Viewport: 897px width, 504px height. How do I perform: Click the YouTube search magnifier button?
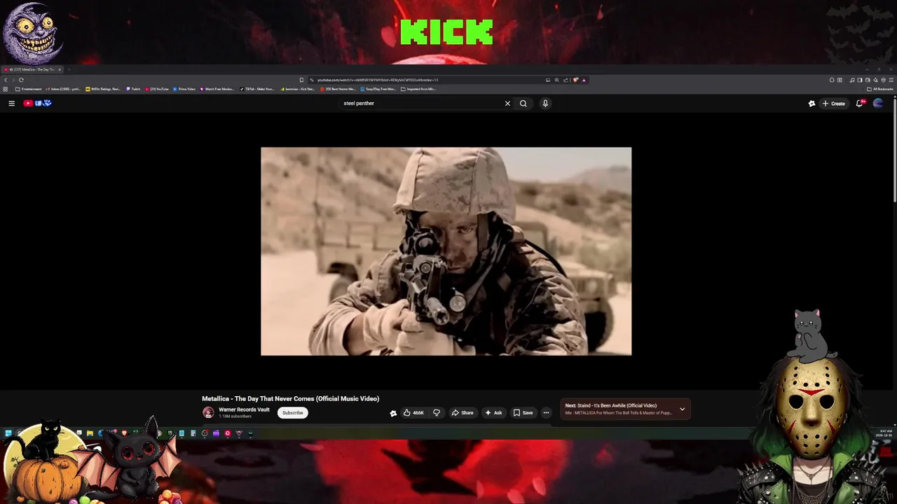click(523, 103)
